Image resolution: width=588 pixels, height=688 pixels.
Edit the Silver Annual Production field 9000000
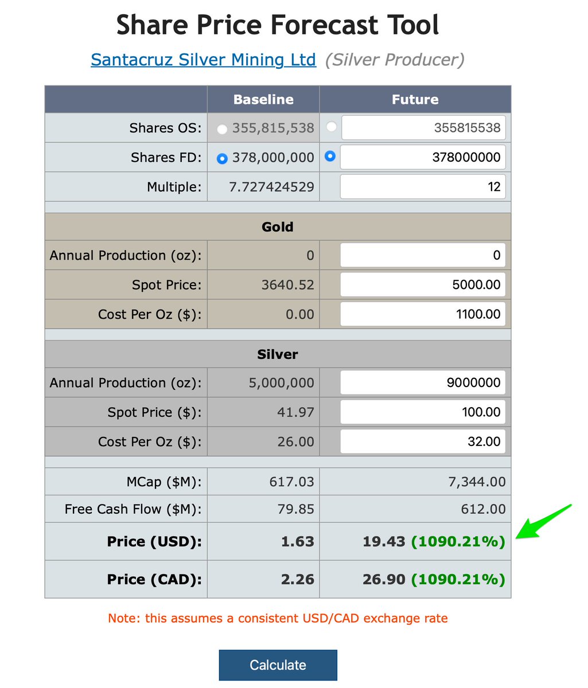coord(423,382)
